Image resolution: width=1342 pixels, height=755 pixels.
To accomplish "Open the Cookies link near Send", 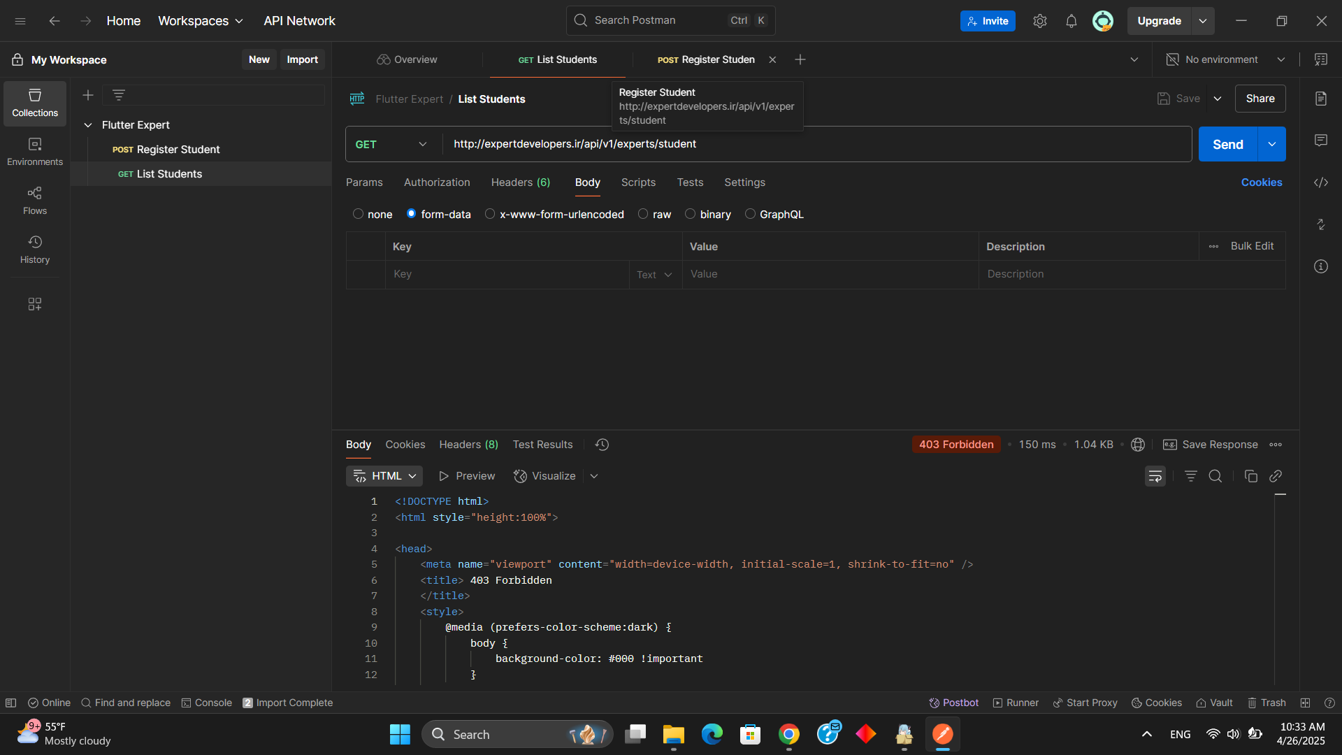I will click(x=1262, y=182).
